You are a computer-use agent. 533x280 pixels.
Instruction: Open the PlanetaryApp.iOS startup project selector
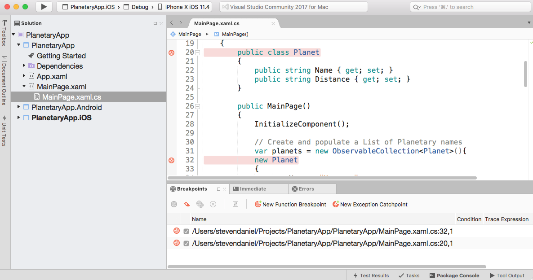(89, 7)
